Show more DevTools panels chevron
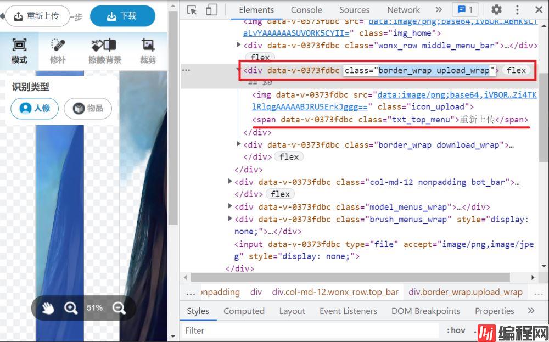 point(438,10)
